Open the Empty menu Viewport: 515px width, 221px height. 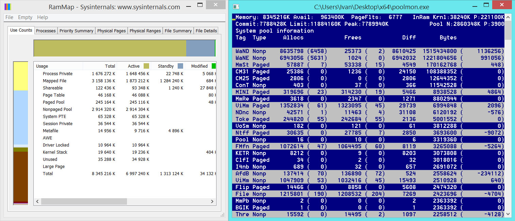click(25, 17)
